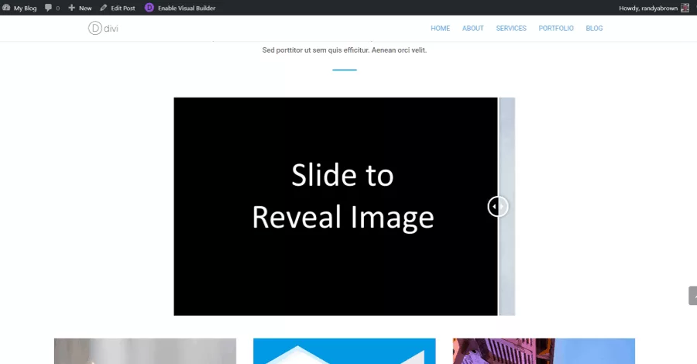Viewport: 697px width, 364px height.
Task: Open the My Blog admin menu
Action: point(19,8)
